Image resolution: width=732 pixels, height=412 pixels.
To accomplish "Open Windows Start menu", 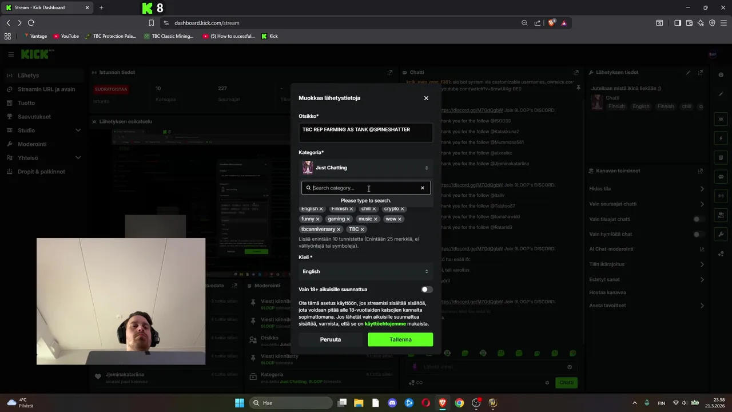I will point(240,403).
